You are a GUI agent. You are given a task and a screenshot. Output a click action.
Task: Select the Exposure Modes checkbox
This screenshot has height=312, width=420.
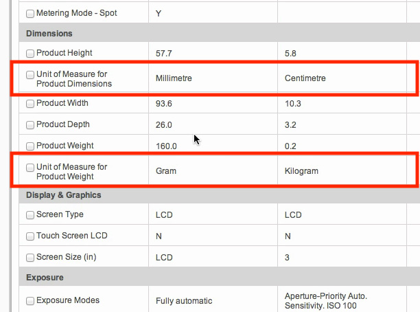(x=30, y=300)
